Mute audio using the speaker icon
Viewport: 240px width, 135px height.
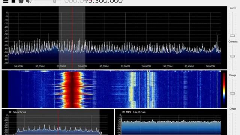[x=28, y=1]
